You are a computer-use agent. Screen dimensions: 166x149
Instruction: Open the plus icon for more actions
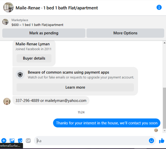pos(4,141)
